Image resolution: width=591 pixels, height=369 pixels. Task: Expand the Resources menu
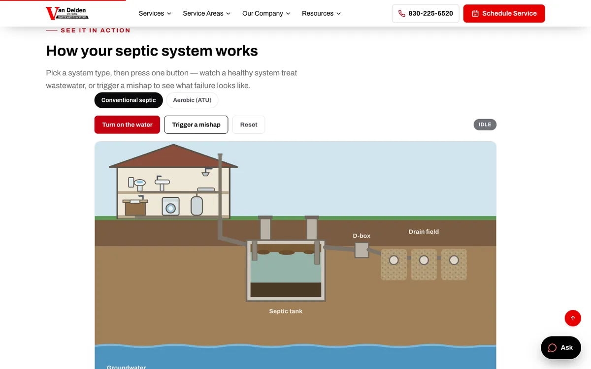[322, 13]
